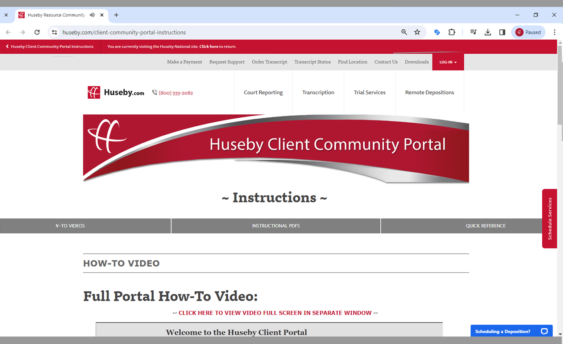
Task: Click the Find Location link
Action: point(352,62)
